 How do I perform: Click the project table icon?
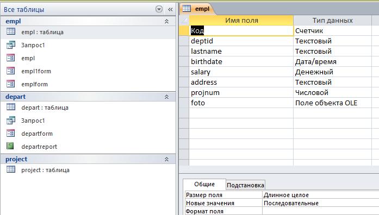[x=11, y=169]
